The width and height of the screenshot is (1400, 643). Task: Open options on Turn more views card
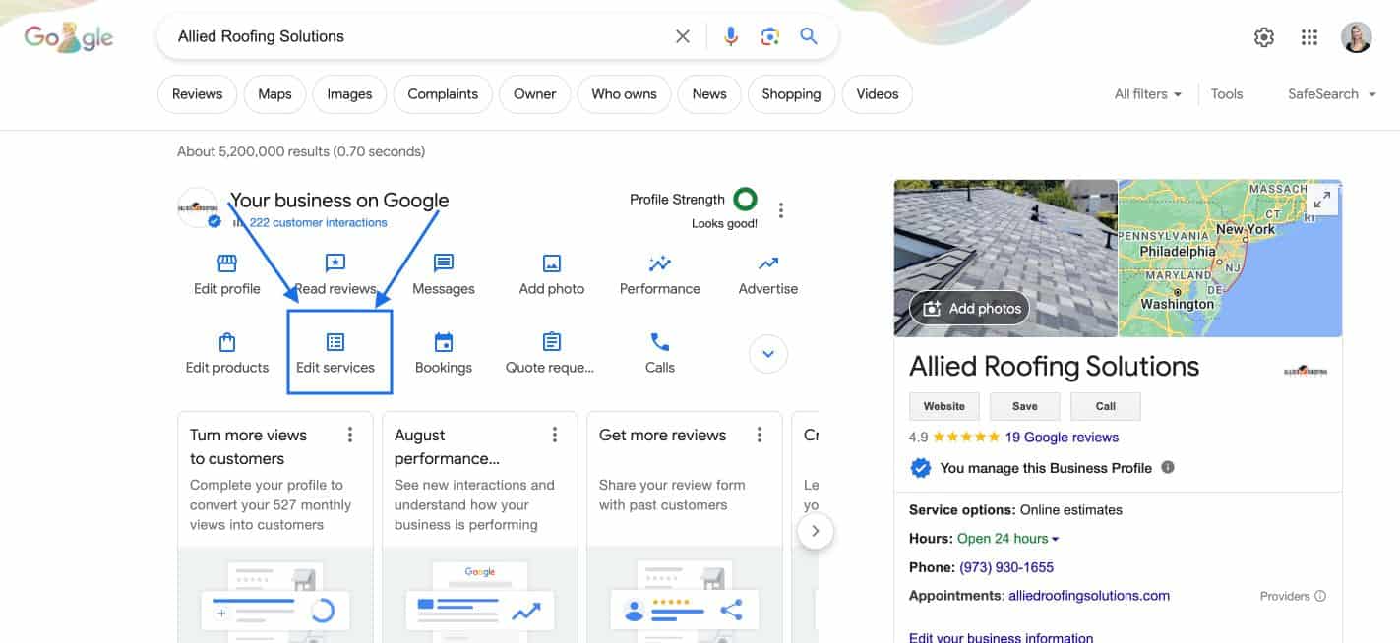(x=350, y=435)
